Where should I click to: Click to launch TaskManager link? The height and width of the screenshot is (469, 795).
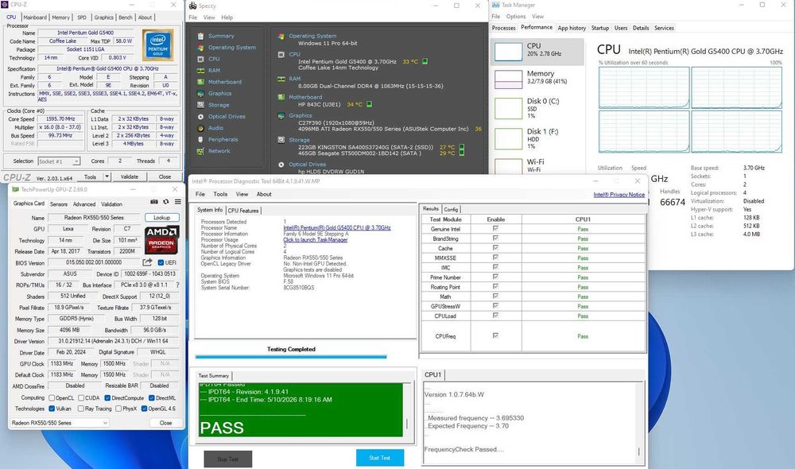click(x=316, y=240)
